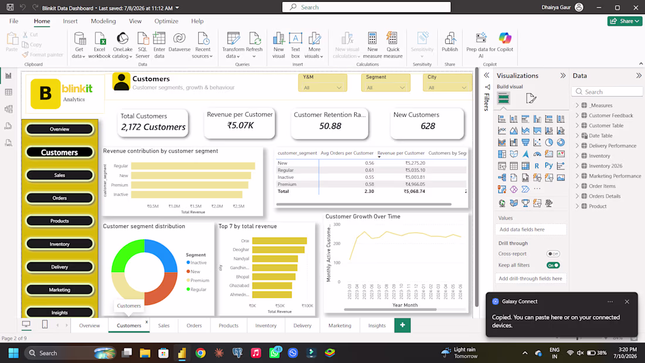
Task: Choose the Treemap visualization
Action: coord(502,154)
